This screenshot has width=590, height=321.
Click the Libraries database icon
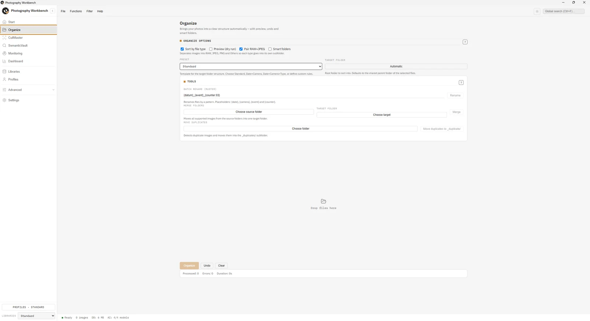[x=4, y=72]
